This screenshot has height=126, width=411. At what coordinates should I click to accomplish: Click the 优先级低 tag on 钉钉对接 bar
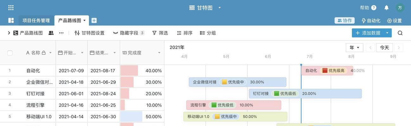[x=285, y=94]
